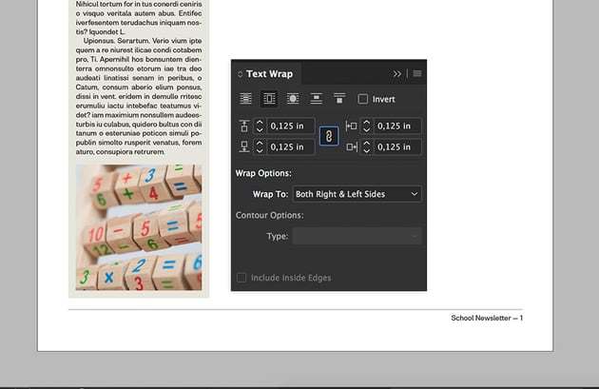Select No text wrap icon
The width and height of the screenshot is (599, 389).
(x=245, y=99)
